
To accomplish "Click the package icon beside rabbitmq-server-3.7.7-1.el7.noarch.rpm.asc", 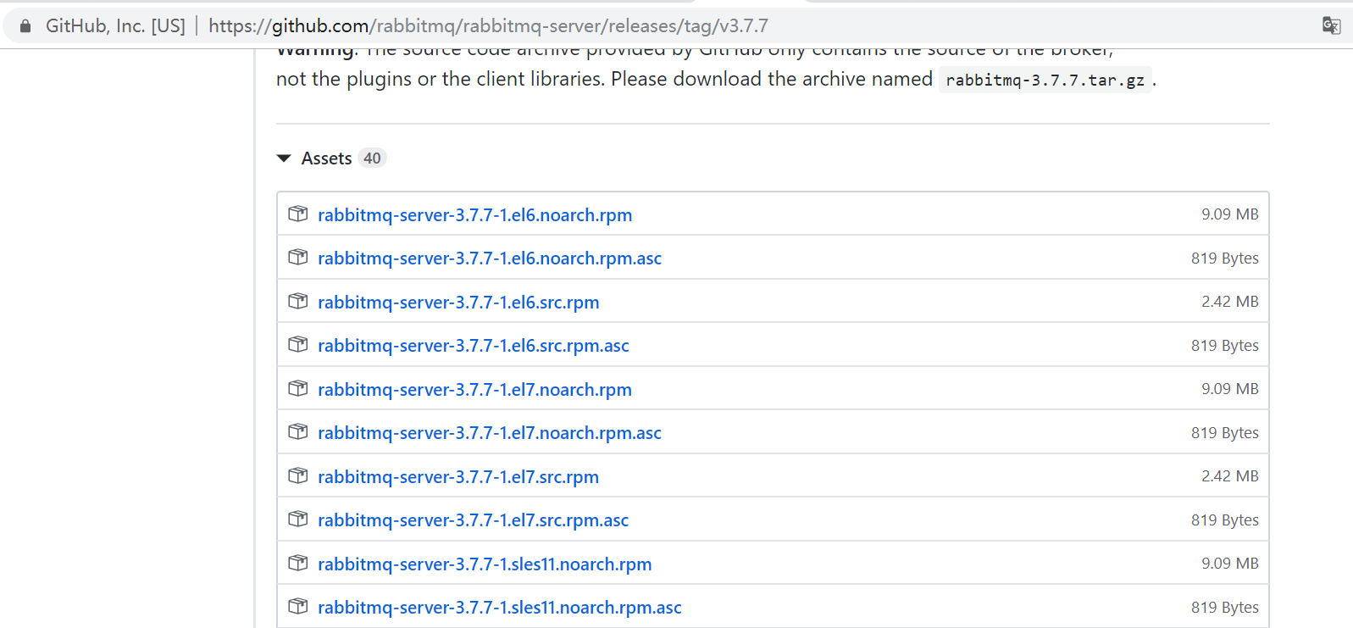I will click(297, 431).
